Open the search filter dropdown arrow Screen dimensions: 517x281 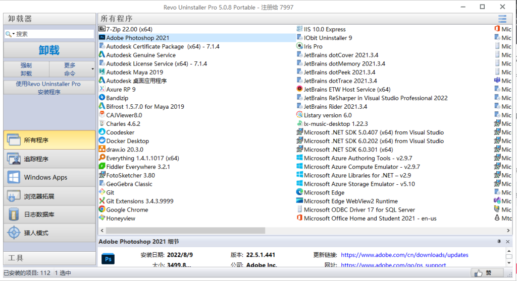[14, 34]
